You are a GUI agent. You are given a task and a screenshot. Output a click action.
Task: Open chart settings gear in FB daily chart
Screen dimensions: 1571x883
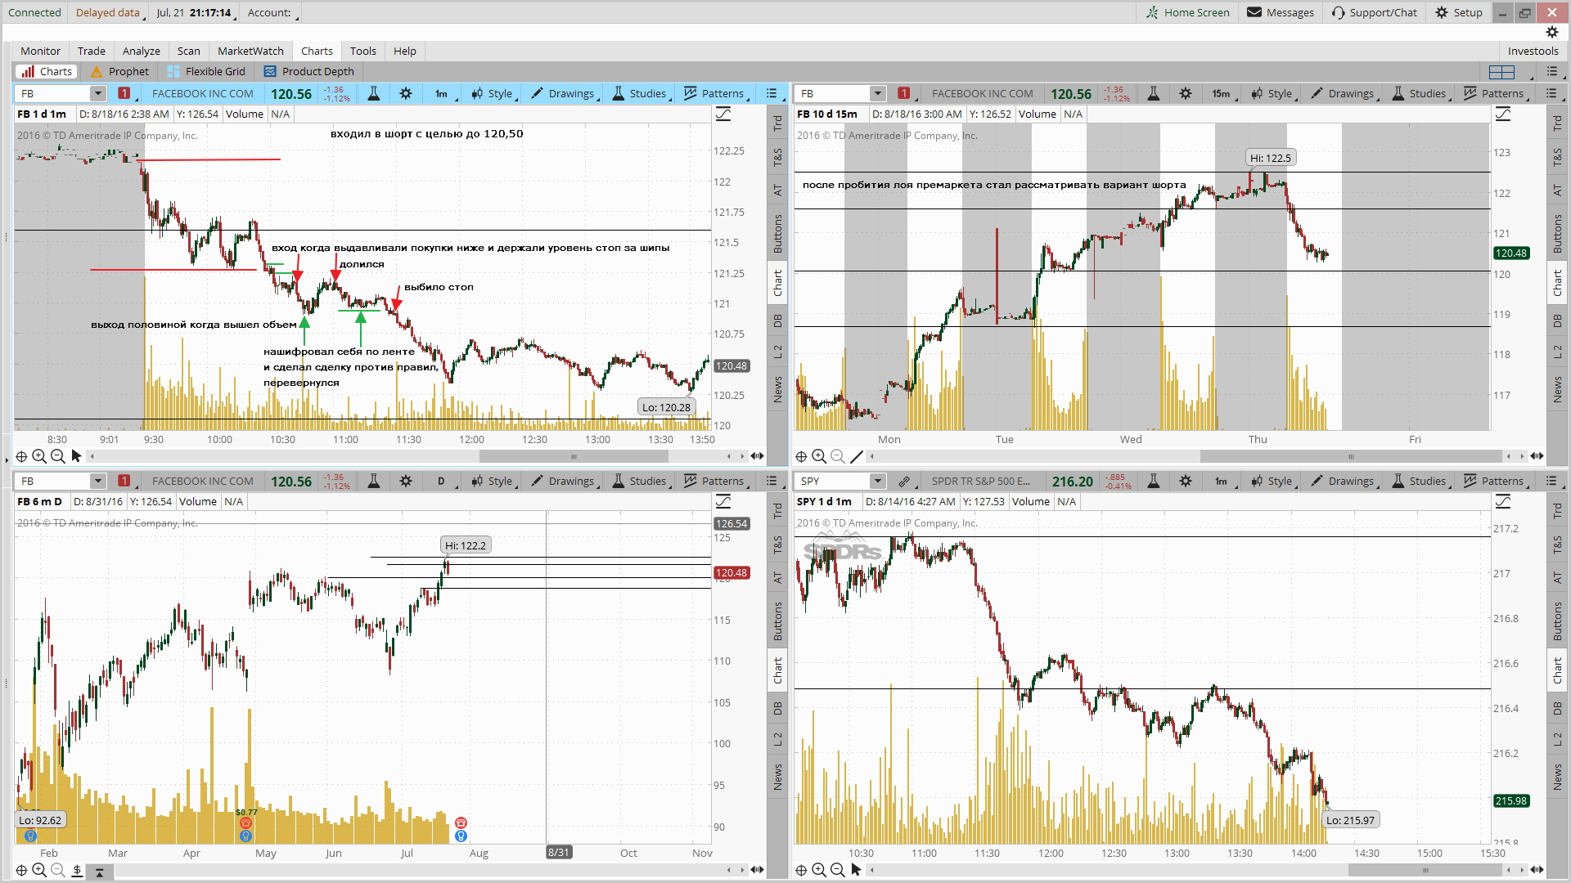406,481
